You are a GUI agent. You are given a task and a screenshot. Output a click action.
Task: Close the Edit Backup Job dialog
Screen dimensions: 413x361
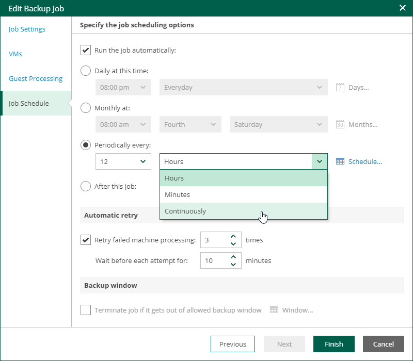point(403,8)
